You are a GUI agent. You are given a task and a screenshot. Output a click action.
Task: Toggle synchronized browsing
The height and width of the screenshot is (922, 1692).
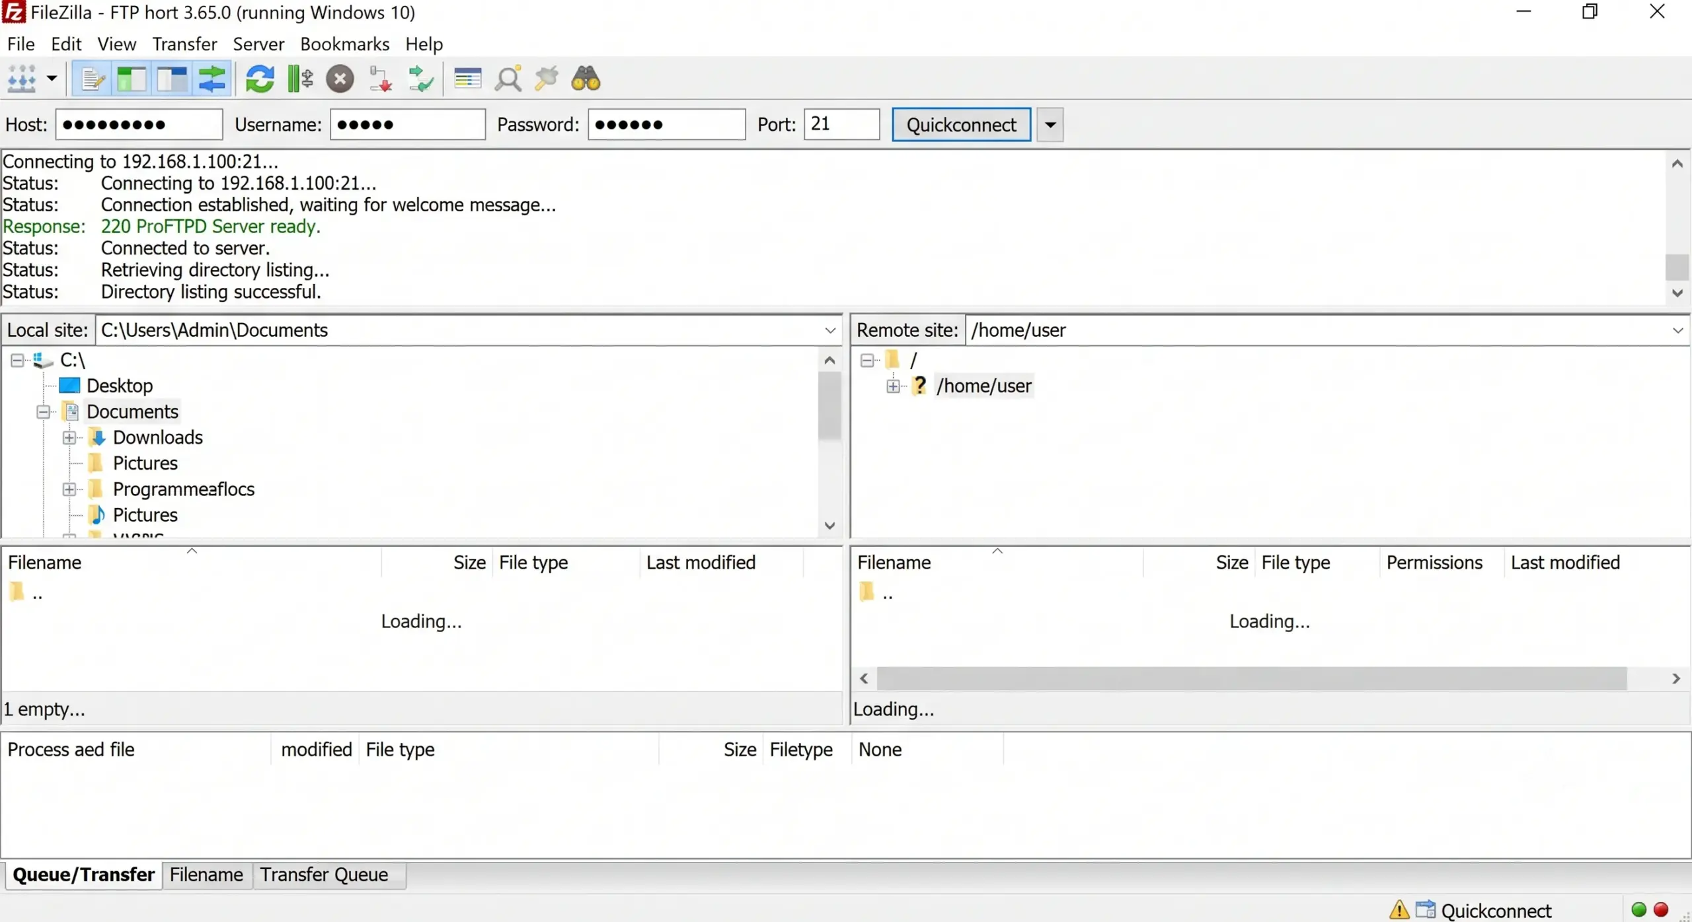(547, 79)
